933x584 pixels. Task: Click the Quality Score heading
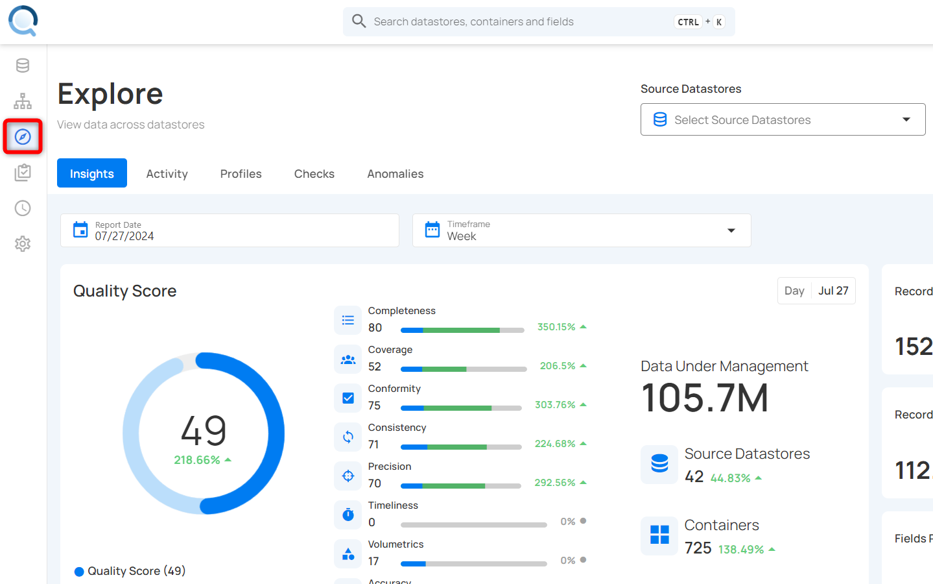pyautogui.click(x=125, y=291)
